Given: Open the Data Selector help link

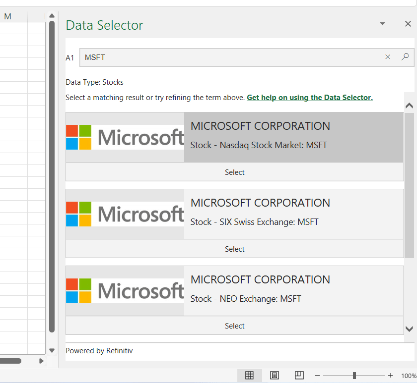Looking at the screenshot, I should tap(310, 98).
